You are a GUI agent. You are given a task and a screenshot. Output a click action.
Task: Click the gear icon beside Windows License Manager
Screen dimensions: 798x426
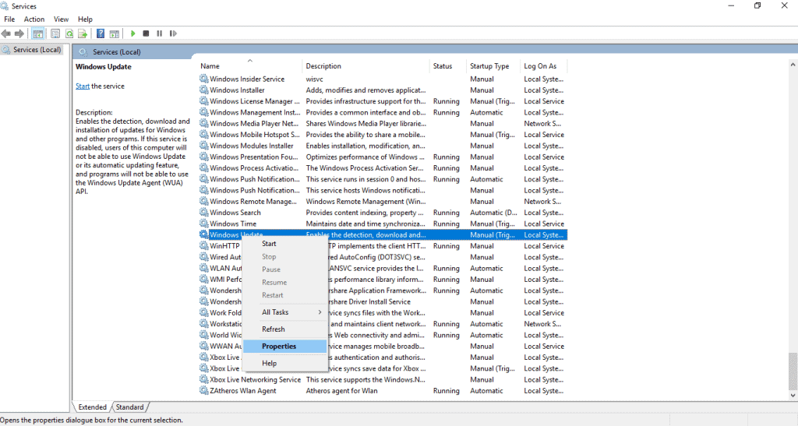[203, 101]
